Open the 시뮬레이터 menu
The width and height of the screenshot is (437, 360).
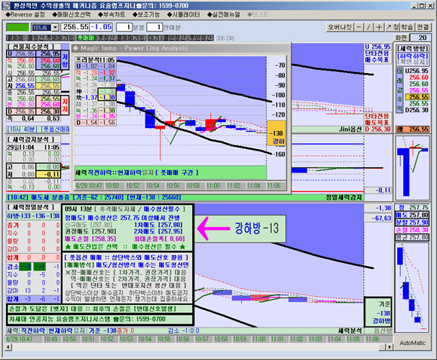pos(184,14)
